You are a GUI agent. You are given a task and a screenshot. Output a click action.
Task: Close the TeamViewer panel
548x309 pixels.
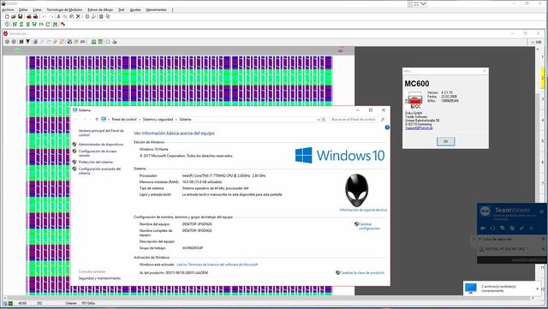pyautogui.click(x=542, y=211)
